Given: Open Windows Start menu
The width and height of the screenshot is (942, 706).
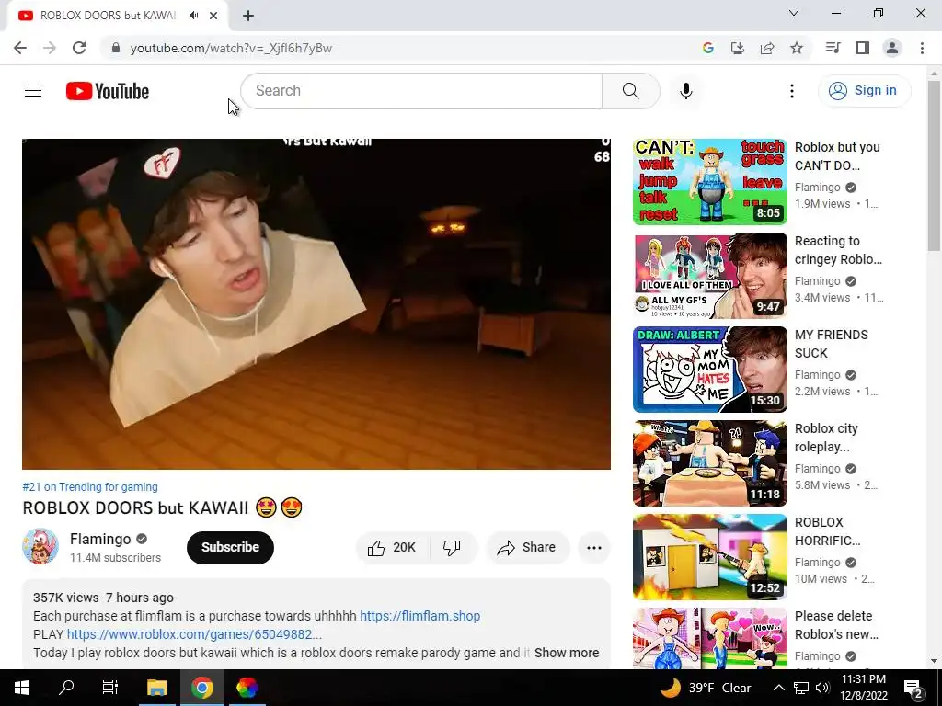Looking at the screenshot, I should (22, 688).
